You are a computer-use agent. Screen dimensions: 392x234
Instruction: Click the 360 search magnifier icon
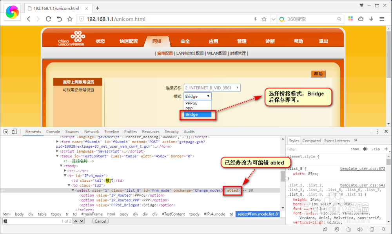coord(339,19)
